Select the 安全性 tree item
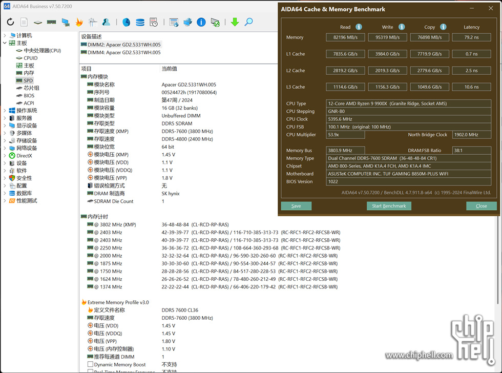The height and width of the screenshot is (373, 502). point(24,178)
